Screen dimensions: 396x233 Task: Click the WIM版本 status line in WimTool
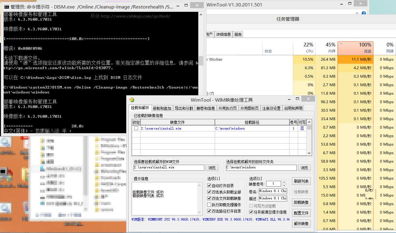210,219
